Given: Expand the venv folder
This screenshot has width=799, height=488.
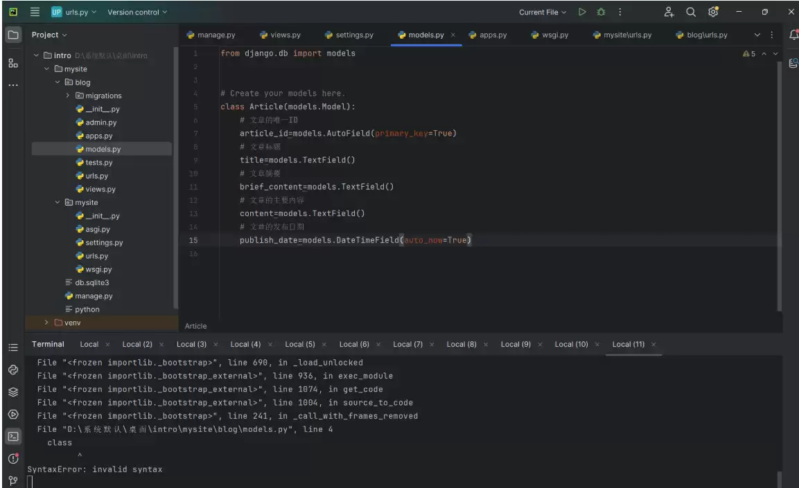Looking at the screenshot, I should tap(46, 322).
